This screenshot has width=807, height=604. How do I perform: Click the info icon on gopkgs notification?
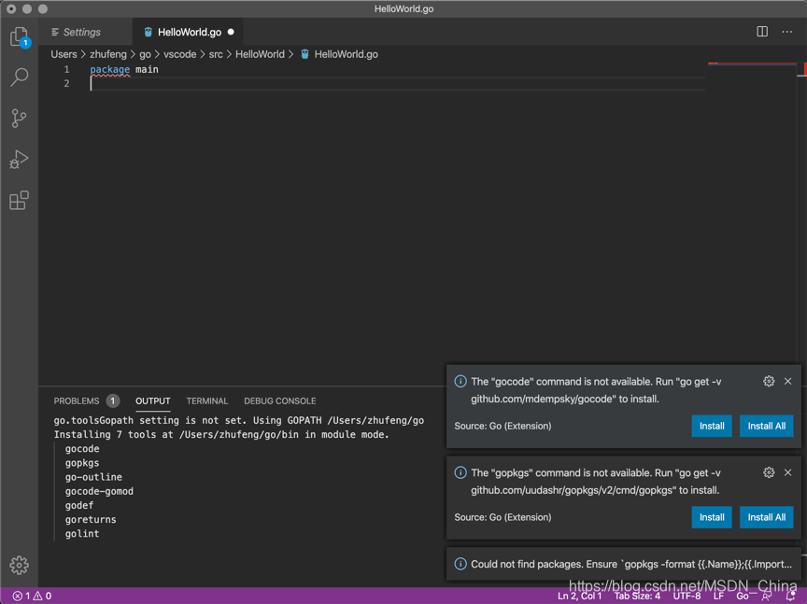click(x=460, y=472)
